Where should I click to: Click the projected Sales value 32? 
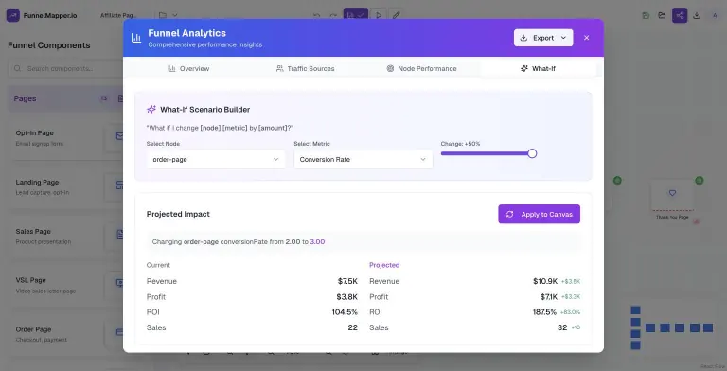point(562,327)
